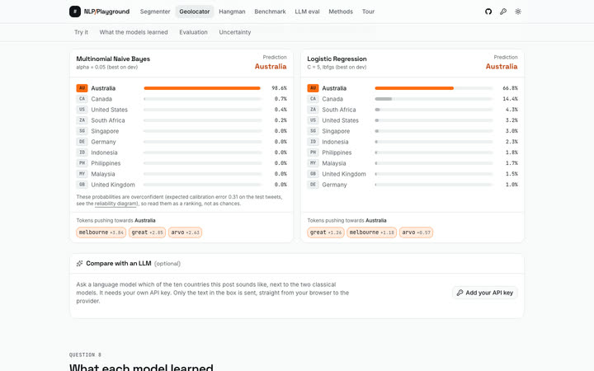Click the CA badge in Logistic Regression panel
The image size is (594, 371).
[x=313, y=99]
